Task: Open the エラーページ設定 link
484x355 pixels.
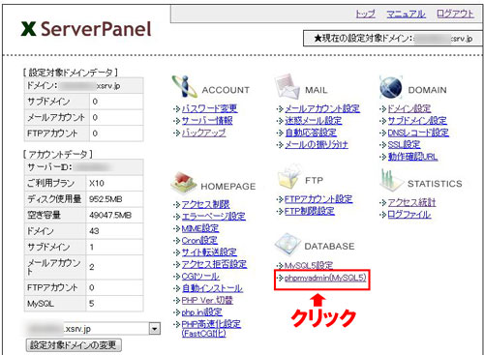Action: [214, 216]
